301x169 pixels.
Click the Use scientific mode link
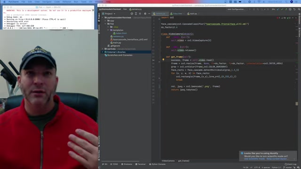click(254, 159)
